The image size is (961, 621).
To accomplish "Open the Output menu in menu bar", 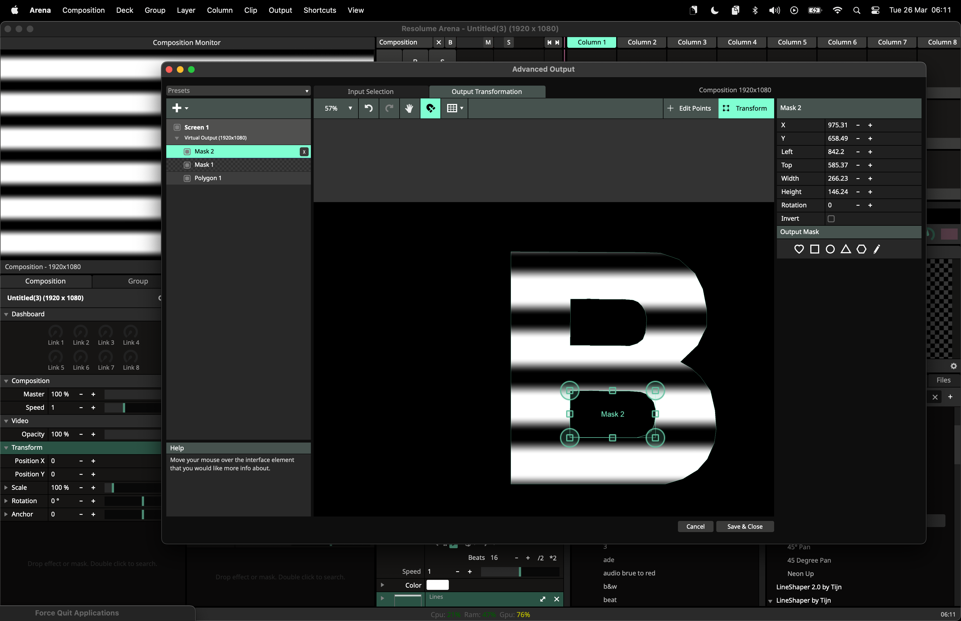I will tap(280, 10).
